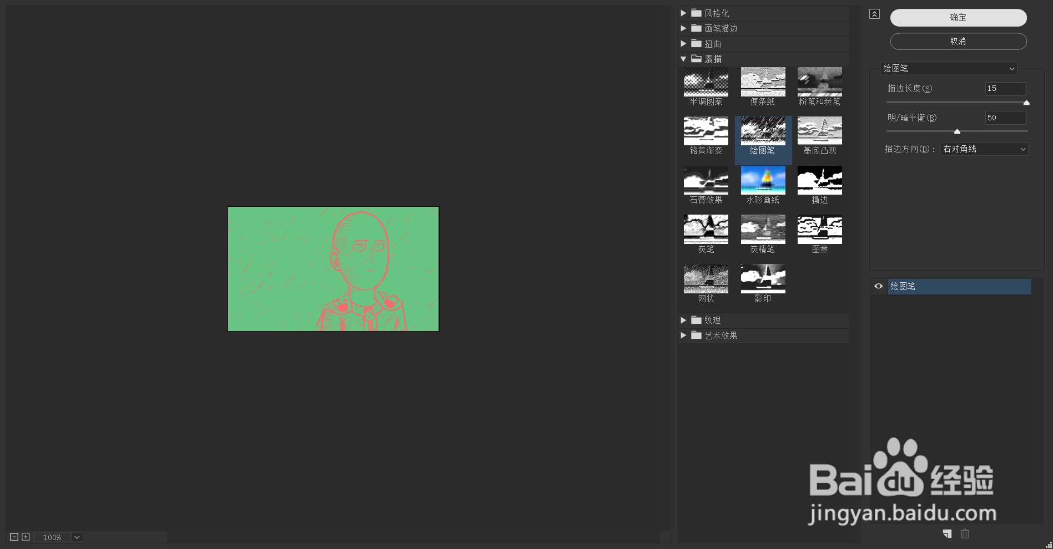Viewport: 1053px width, 549px height.
Task: Expand the 艺术效果 filter folder
Action: pyautogui.click(x=683, y=335)
